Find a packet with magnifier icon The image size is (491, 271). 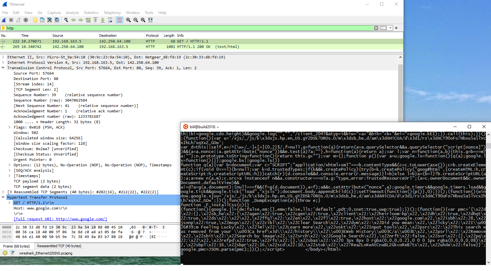point(66,20)
